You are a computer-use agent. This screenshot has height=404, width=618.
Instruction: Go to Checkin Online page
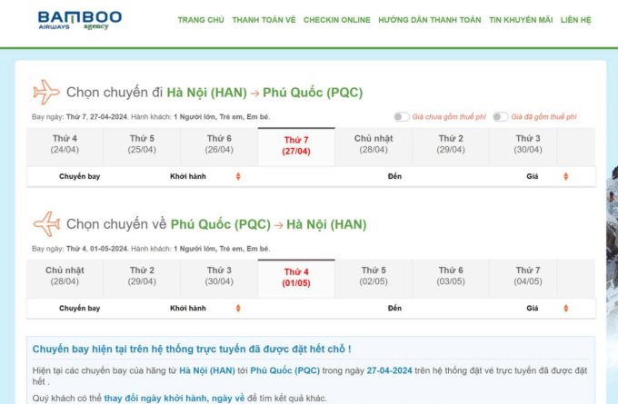pos(336,19)
